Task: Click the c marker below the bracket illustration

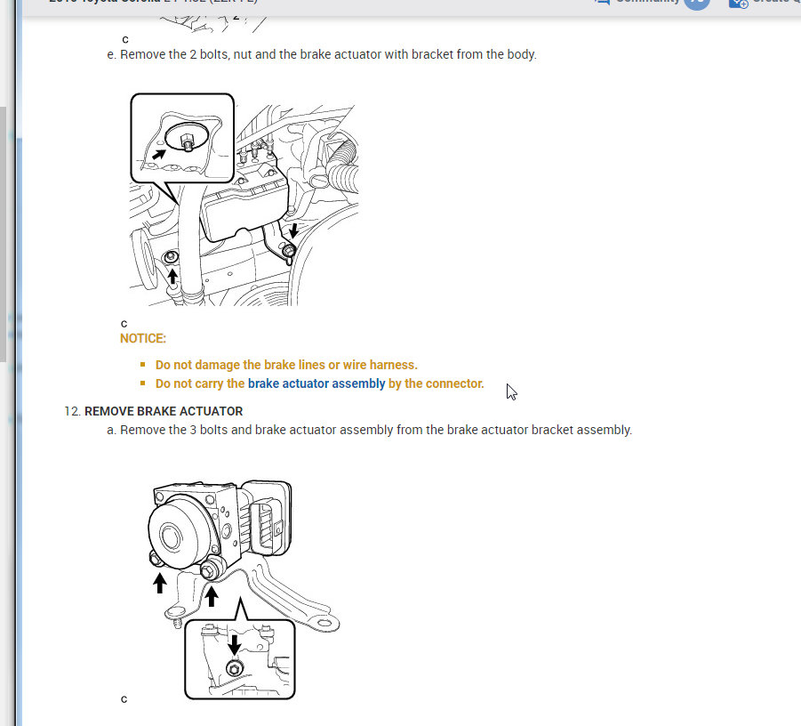Action: coord(124,324)
